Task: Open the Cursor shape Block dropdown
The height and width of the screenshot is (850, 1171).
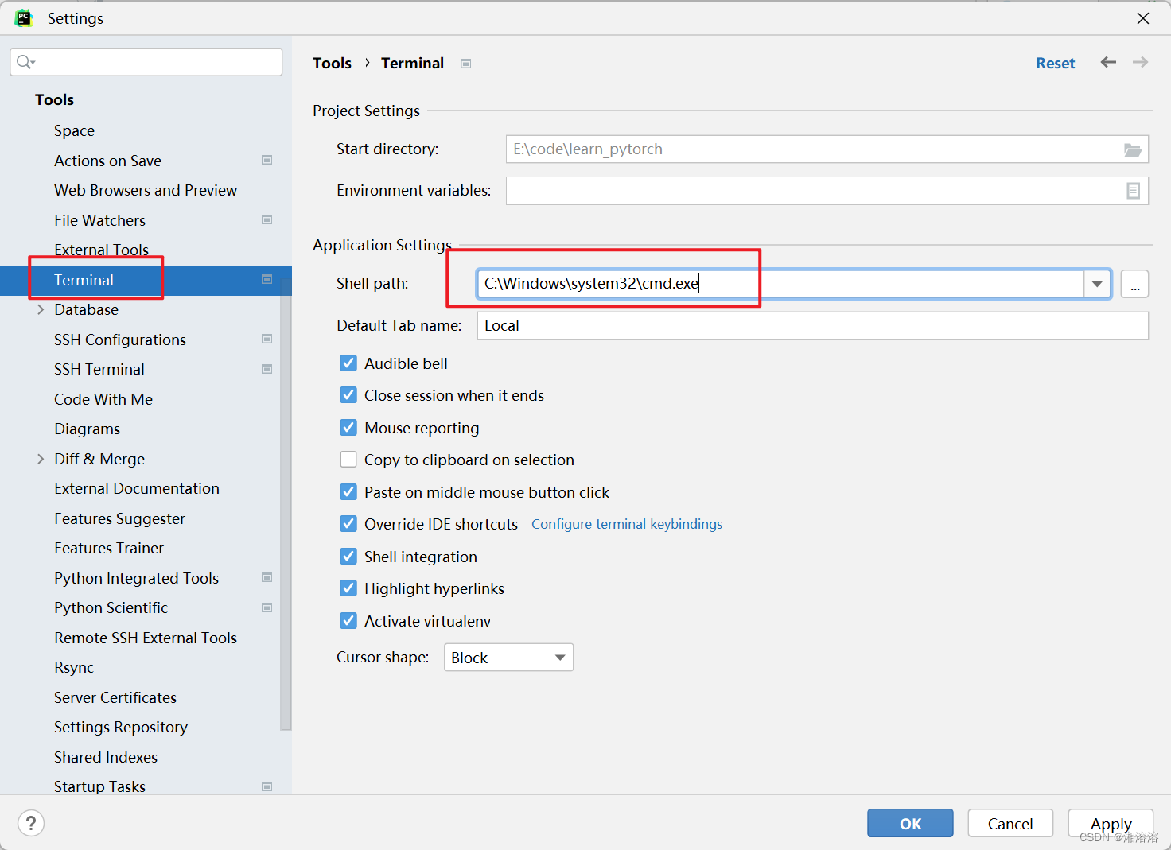Action: (508, 658)
